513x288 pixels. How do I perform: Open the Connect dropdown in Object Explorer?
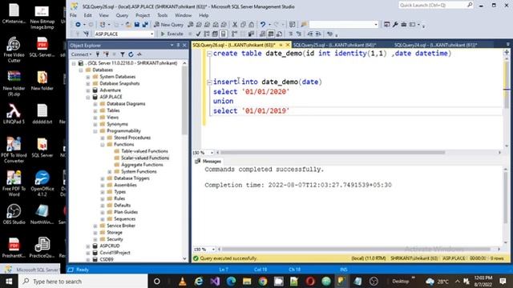(x=81, y=54)
